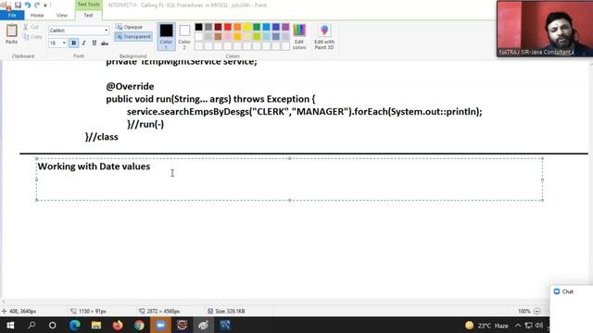
Task: Switch to Paint app in taskbar
Action: point(204,325)
